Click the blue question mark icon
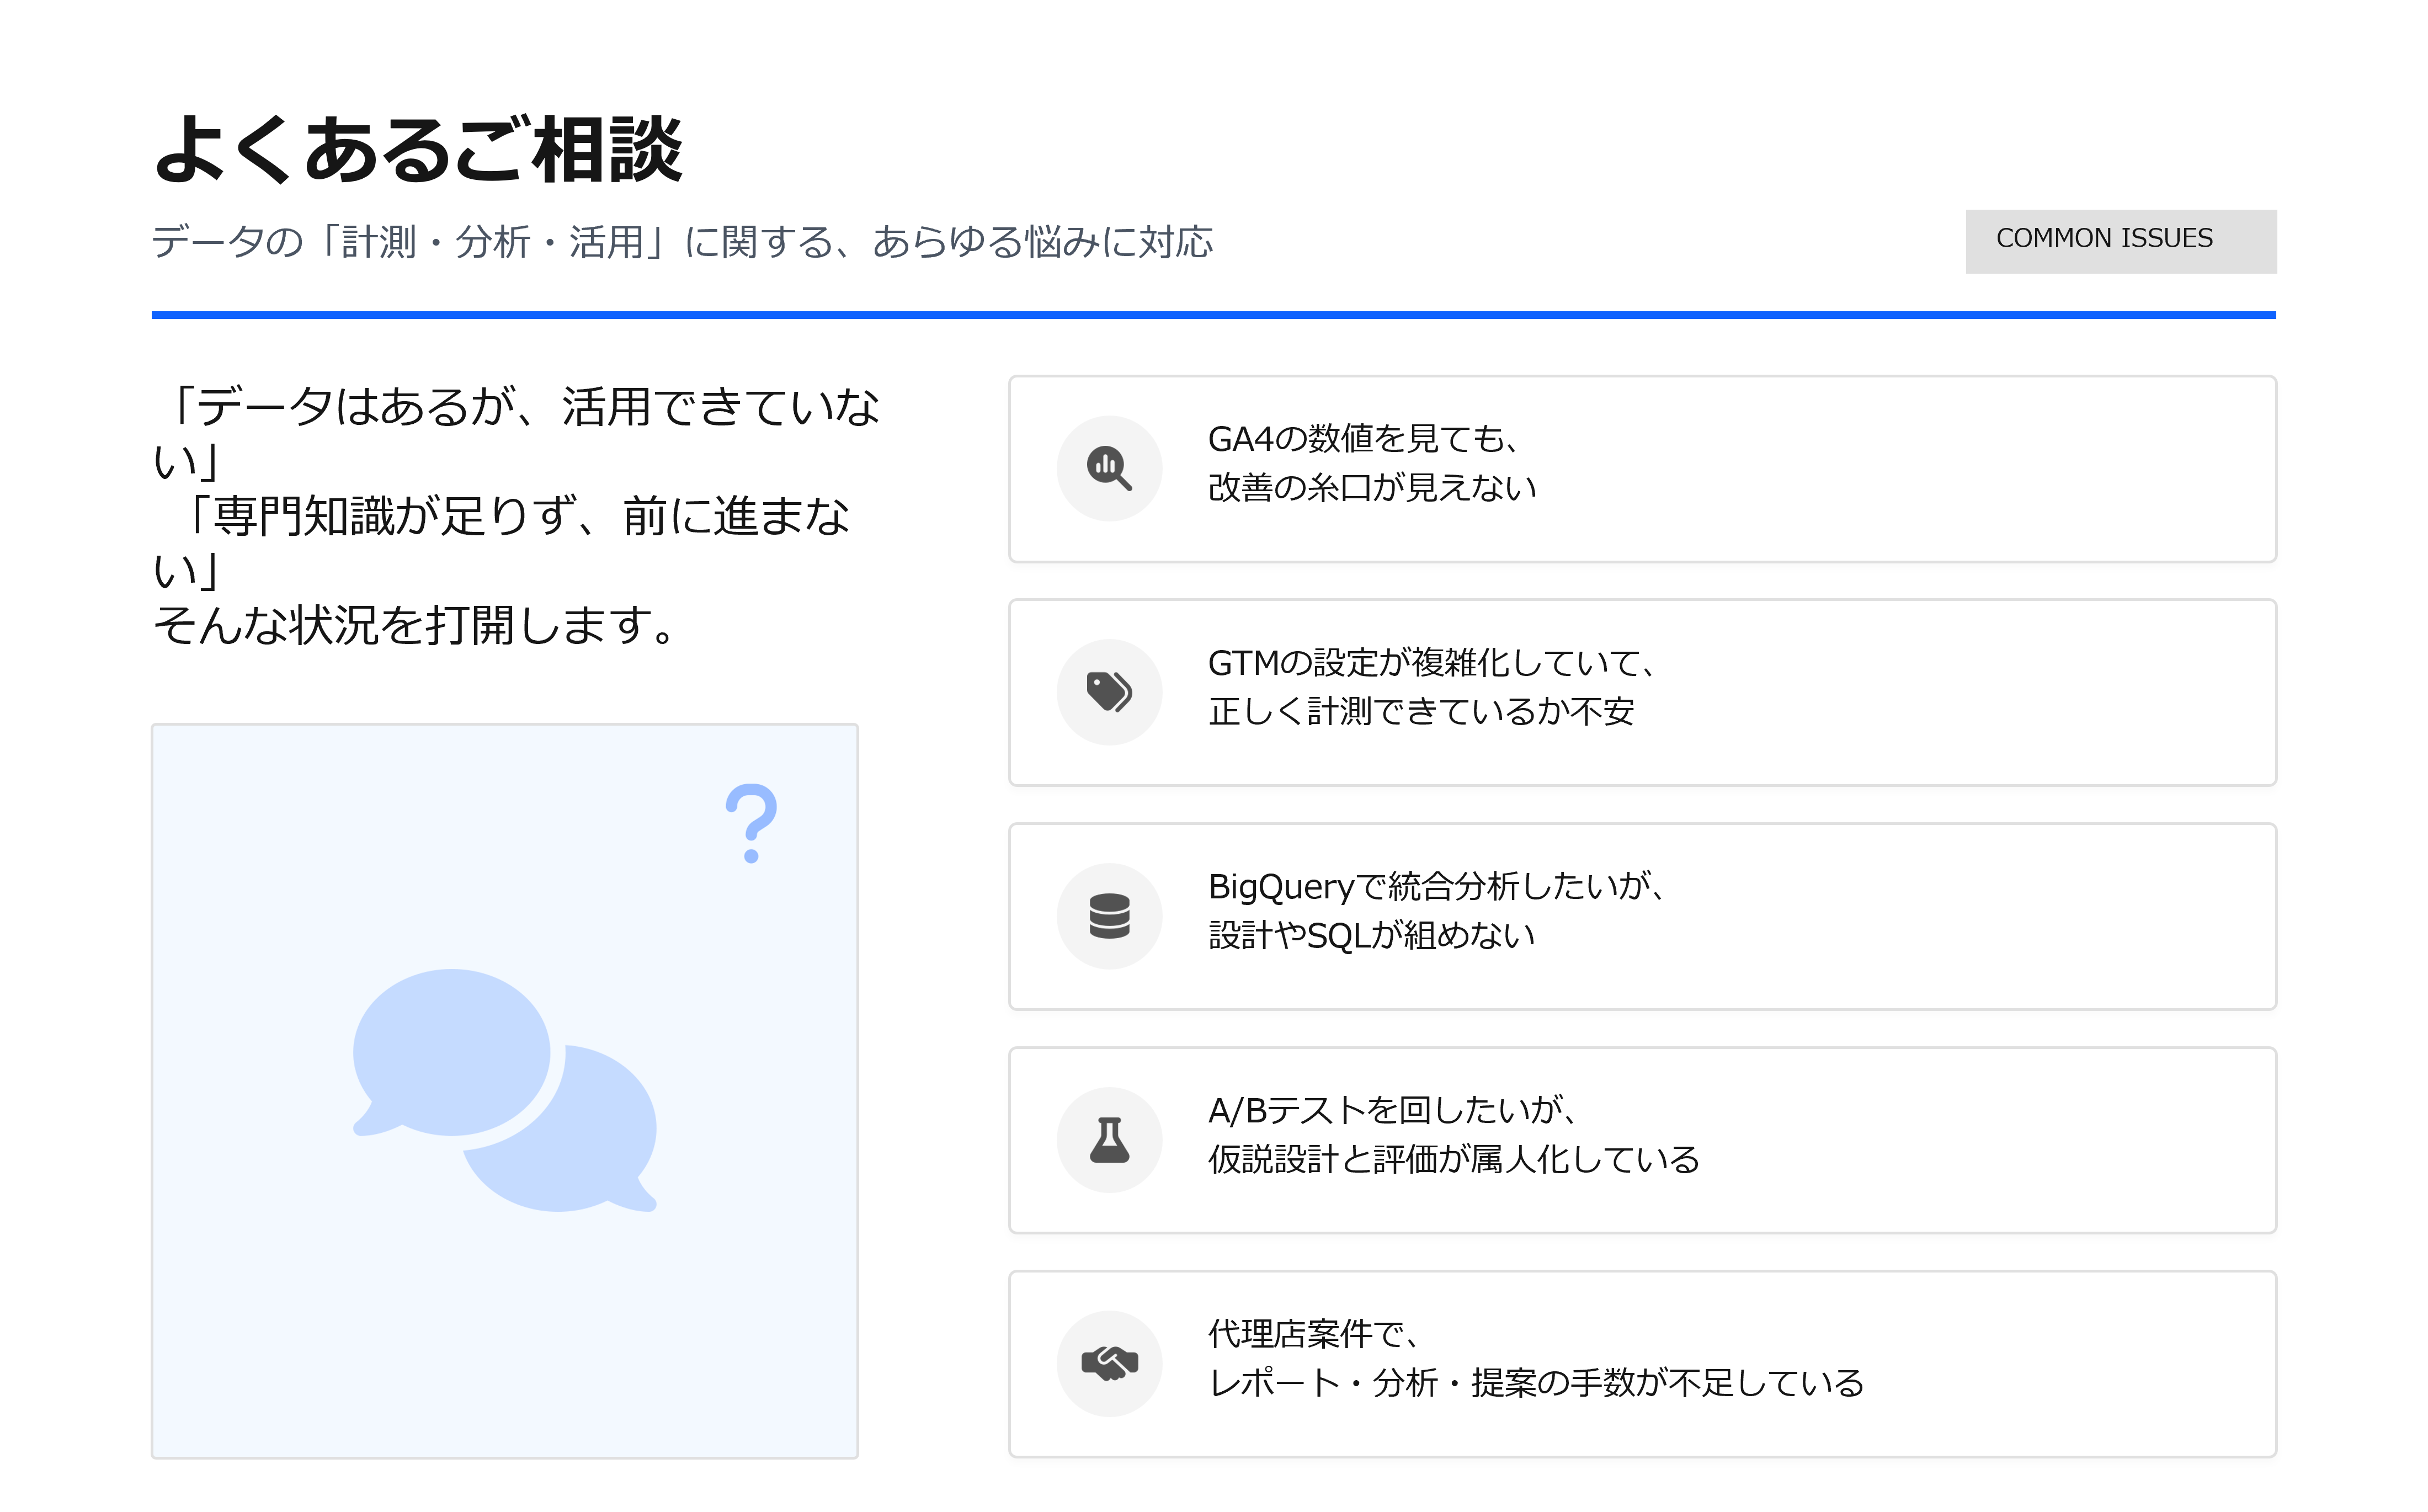The width and height of the screenshot is (2428, 1512). pyautogui.click(x=751, y=823)
